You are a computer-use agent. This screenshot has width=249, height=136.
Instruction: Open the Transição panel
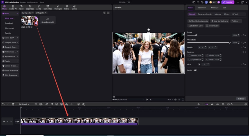pyautogui.click(x=58, y=7)
